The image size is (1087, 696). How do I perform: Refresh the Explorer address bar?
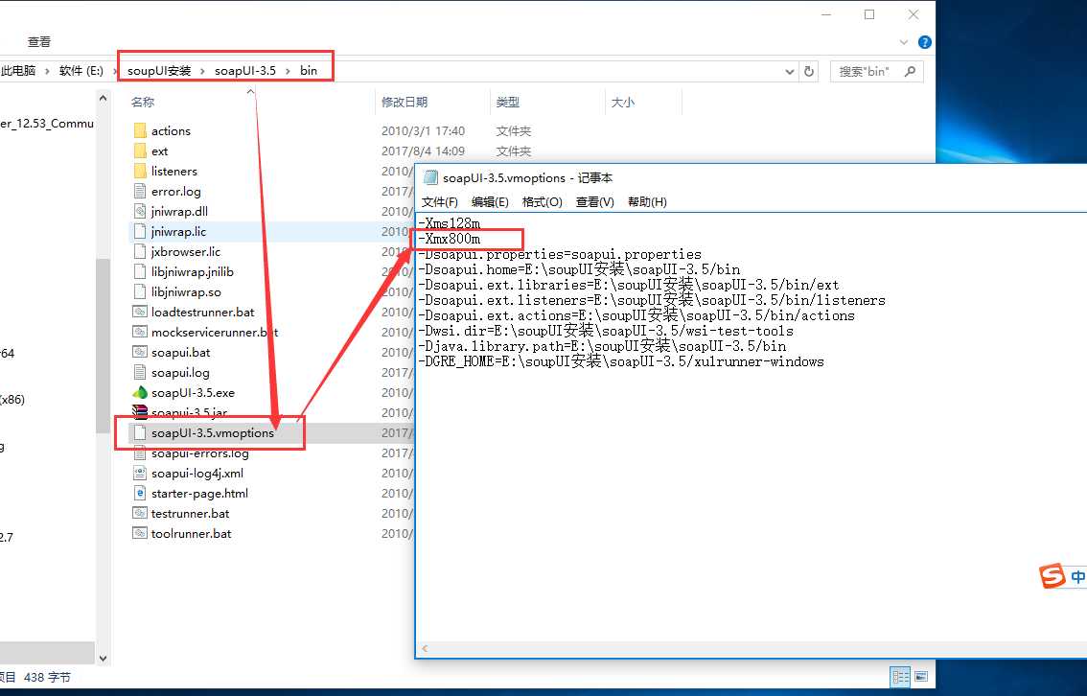tap(808, 71)
